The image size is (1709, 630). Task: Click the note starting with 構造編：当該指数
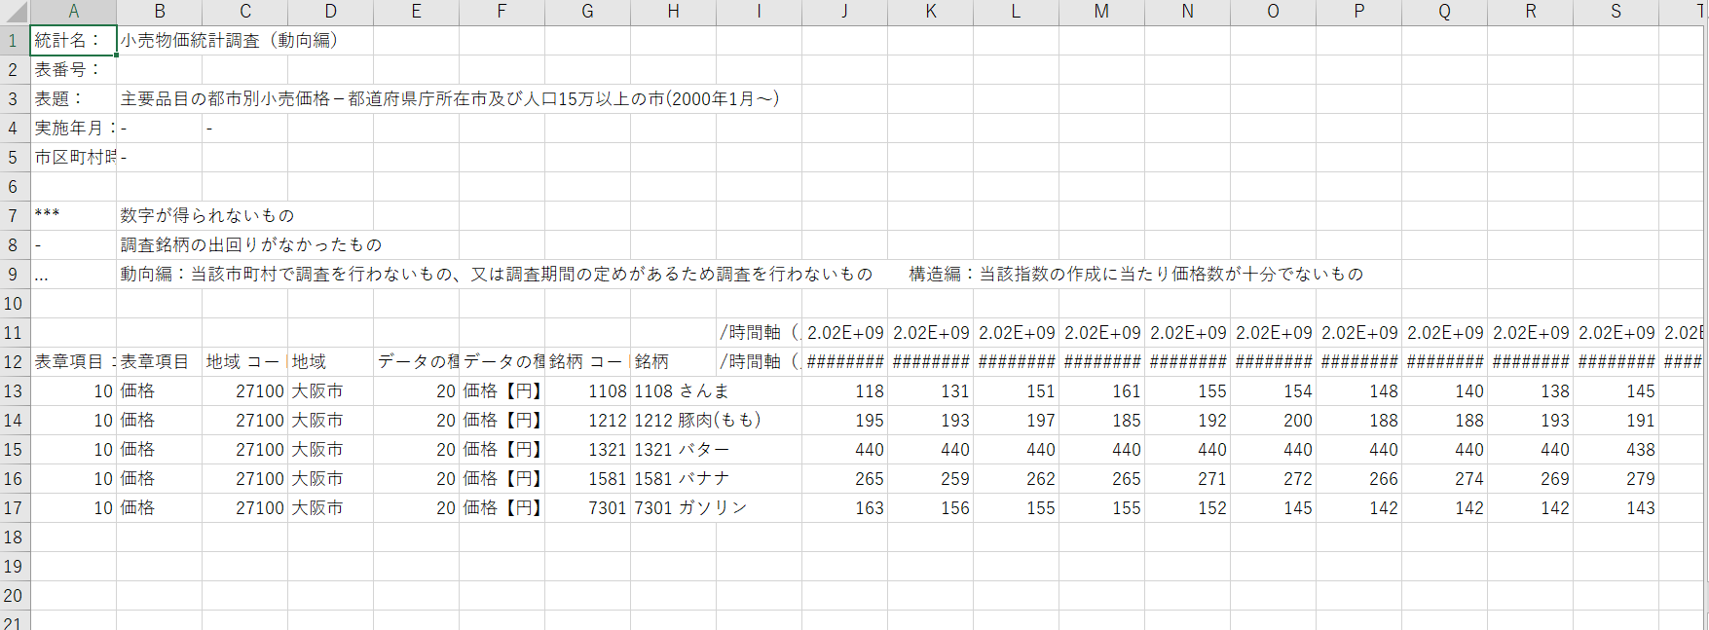tap(1136, 275)
